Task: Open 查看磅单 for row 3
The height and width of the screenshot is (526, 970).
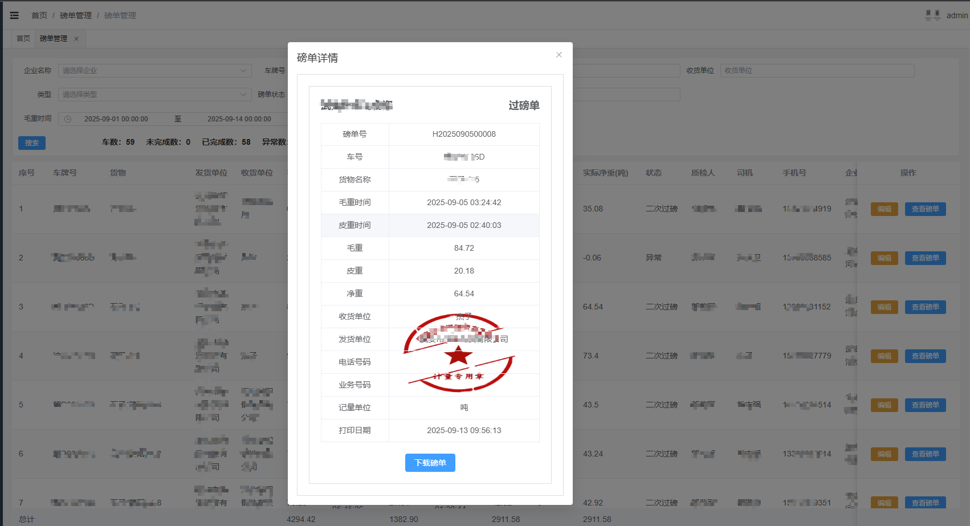Action: tap(925, 307)
